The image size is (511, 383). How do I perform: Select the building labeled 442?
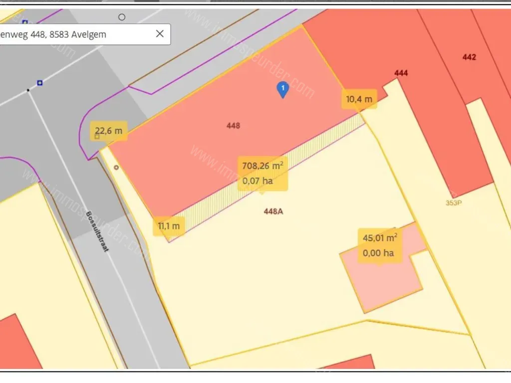point(469,57)
